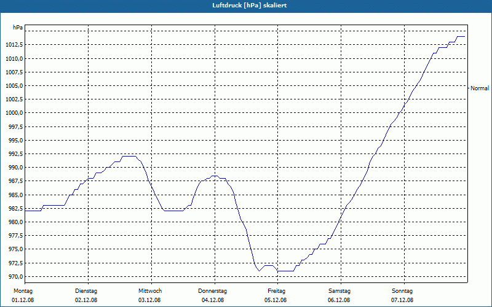The image size is (492, 307).
Task: Click the 'Normal' pressure marker label
Action: tap(480, 88)
